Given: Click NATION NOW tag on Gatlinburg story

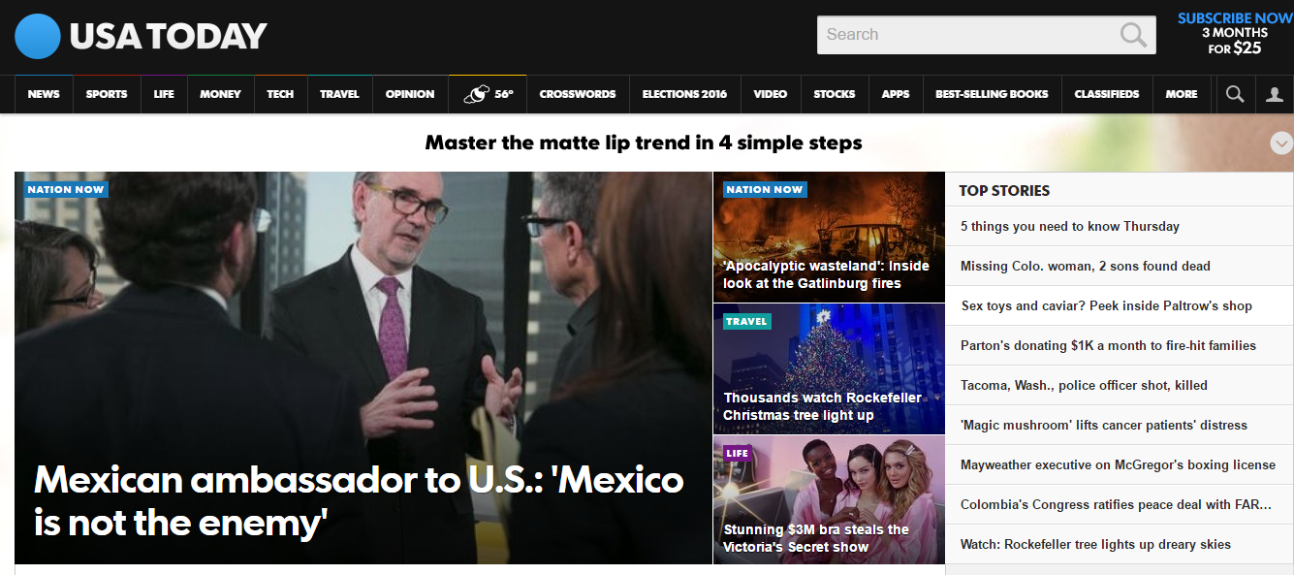Looking at the screenshot, I should coord(765,189).
